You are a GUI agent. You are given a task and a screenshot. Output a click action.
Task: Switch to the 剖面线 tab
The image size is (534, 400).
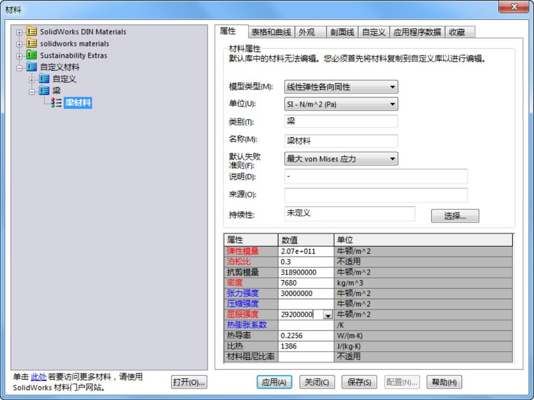coord(342,32)
